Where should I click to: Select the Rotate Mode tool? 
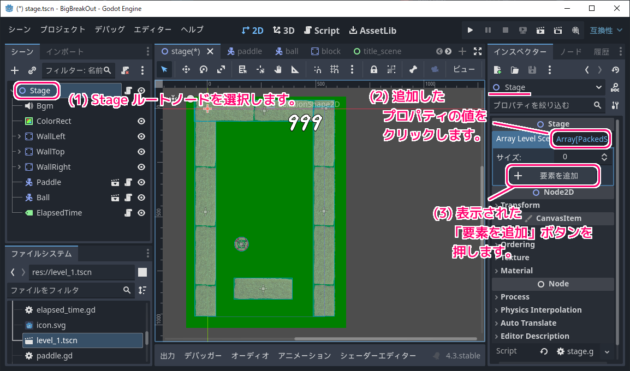(203, 69)
